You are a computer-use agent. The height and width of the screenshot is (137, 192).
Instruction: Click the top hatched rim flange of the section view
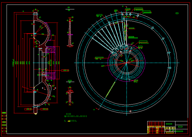(x=35, y=16)
